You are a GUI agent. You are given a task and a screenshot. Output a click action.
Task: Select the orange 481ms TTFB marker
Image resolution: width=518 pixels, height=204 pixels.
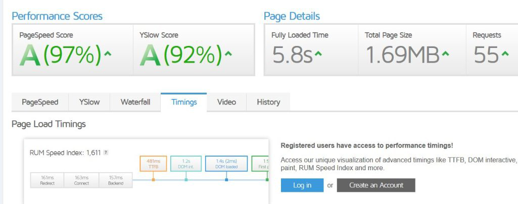[x=153, y=164]
